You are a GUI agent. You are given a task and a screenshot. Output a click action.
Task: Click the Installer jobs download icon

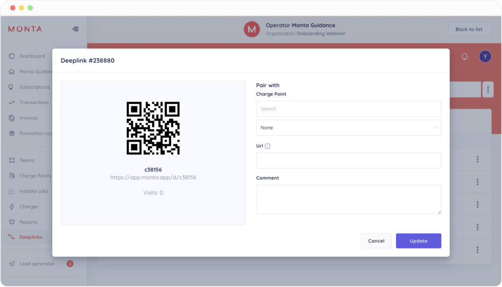[12, 191]
